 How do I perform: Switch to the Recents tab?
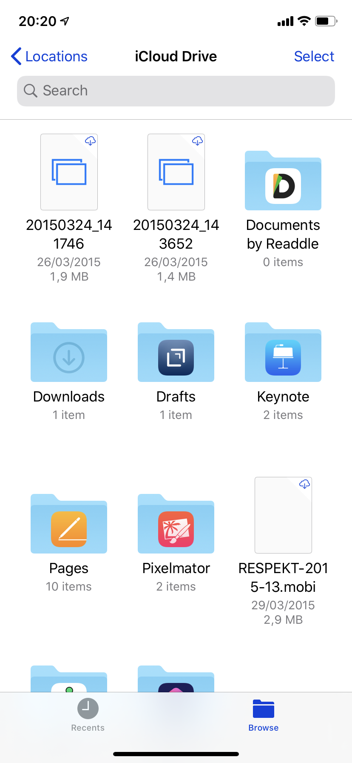click(x=88, y=715)
